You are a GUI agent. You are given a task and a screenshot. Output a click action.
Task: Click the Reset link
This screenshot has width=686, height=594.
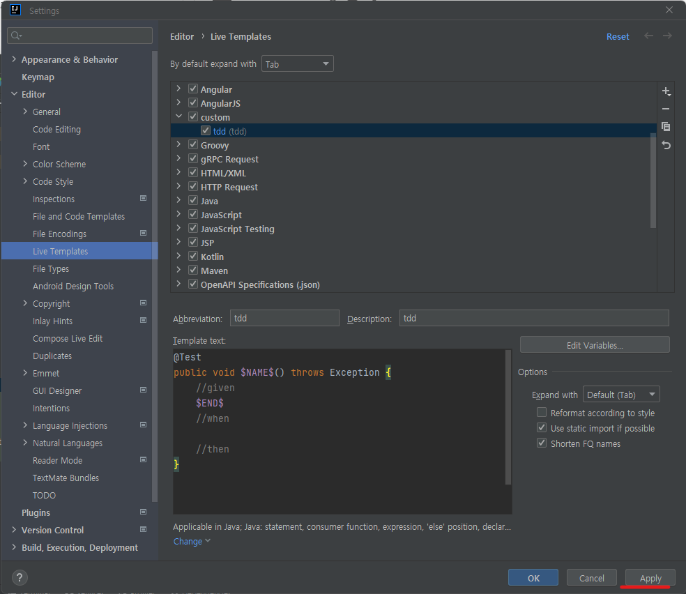click(617, 37)
